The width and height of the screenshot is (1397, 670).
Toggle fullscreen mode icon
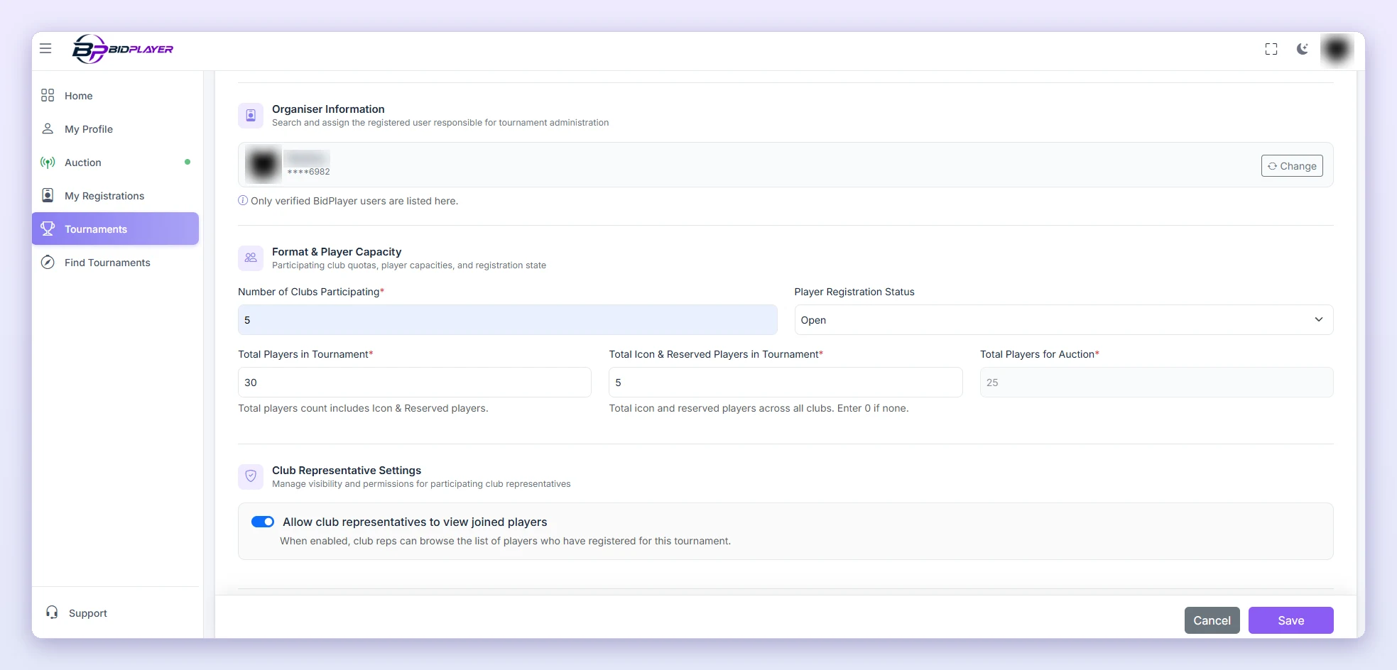point(1271,49)
